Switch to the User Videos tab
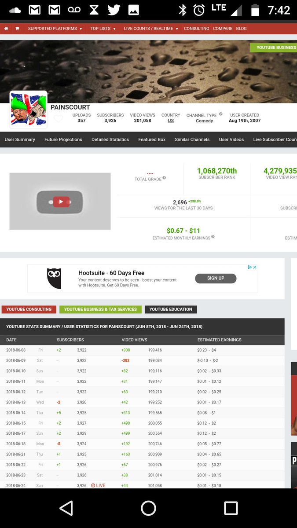Image resolution: width=297 pixels, height=528 pixels. pos(231,139)
